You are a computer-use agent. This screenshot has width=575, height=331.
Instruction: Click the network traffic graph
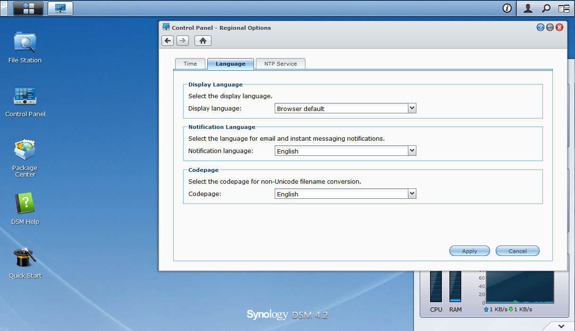click(x=520, y=287)
